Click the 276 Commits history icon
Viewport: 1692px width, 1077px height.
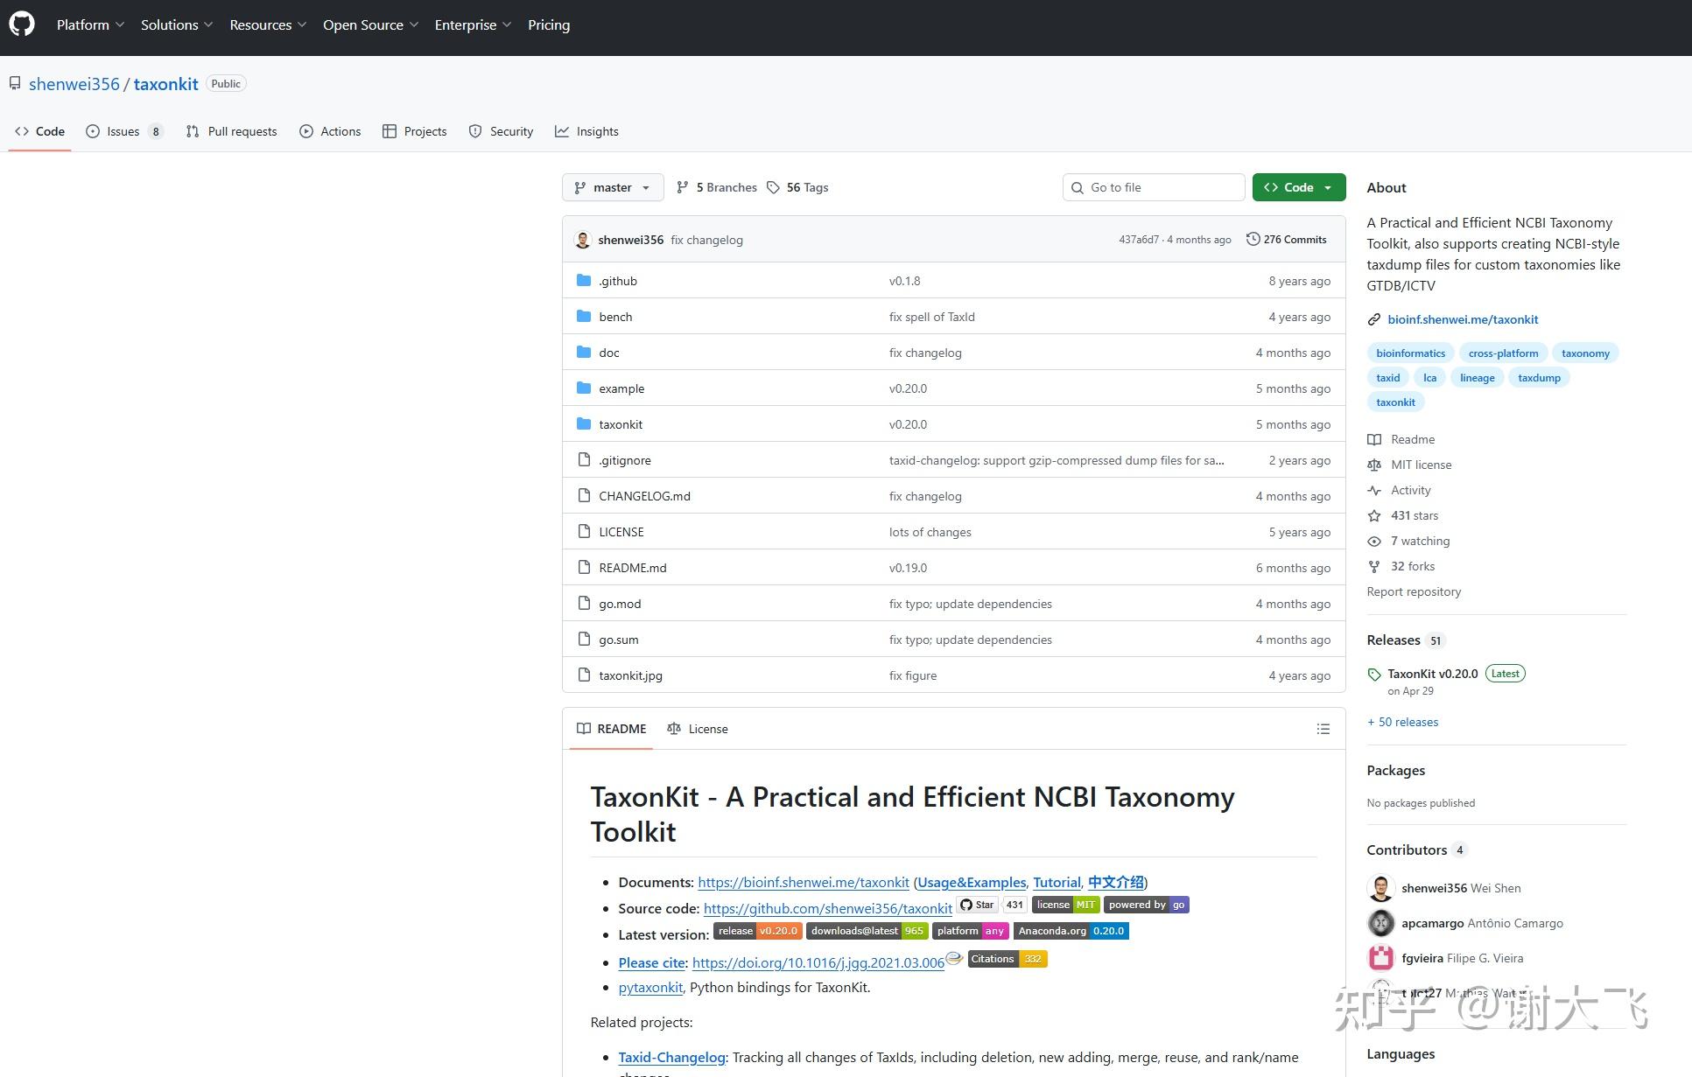tap(1253, 239)
